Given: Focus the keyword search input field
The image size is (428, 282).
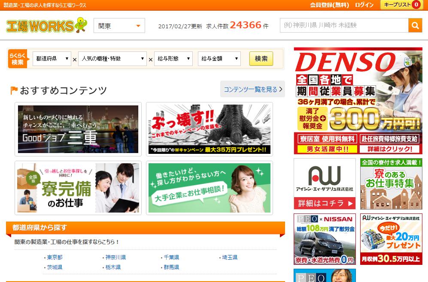Looking at the screenshot, I should coord(344,25).
